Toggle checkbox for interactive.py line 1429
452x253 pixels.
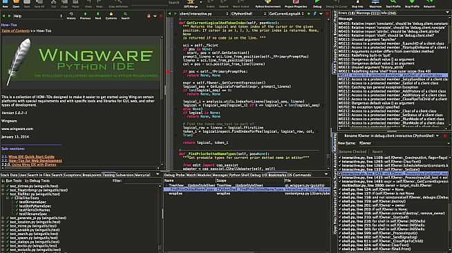(x=339, y=174)
